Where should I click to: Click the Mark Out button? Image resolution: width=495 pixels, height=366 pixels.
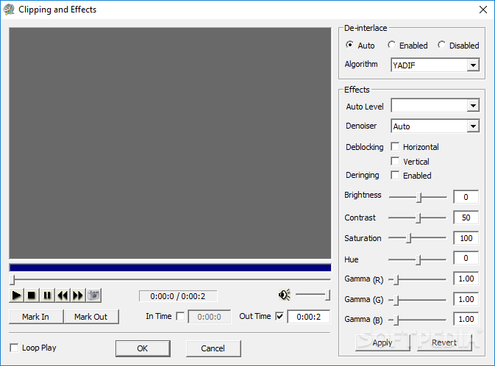pyautogui.click(x=91, y=317)
